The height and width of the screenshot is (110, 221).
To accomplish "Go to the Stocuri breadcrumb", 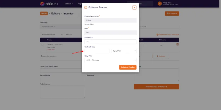I will coord(44,14).
